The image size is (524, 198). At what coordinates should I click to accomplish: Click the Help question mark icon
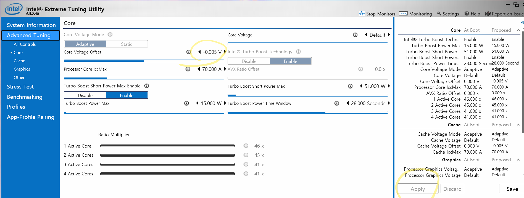point(467,14)
